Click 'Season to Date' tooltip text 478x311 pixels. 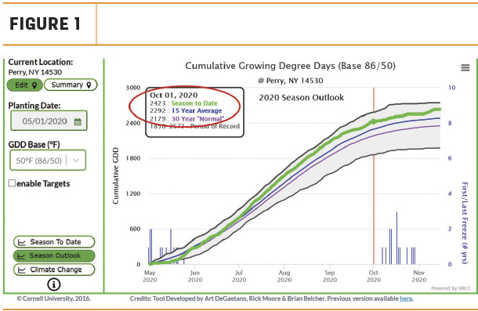pyautogui.click(x=194, y=103)
